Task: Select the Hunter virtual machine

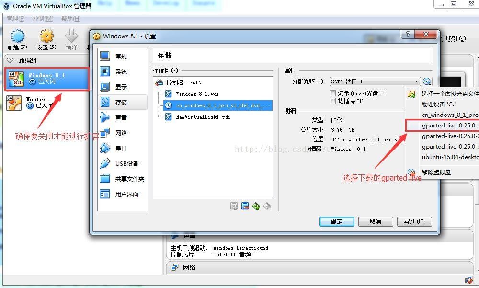Action: tap(36, 103)
